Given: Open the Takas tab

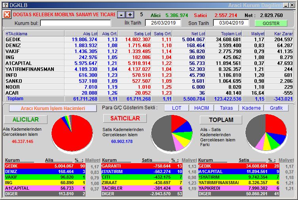Looking at the screenshot, I should click(226, 108).
